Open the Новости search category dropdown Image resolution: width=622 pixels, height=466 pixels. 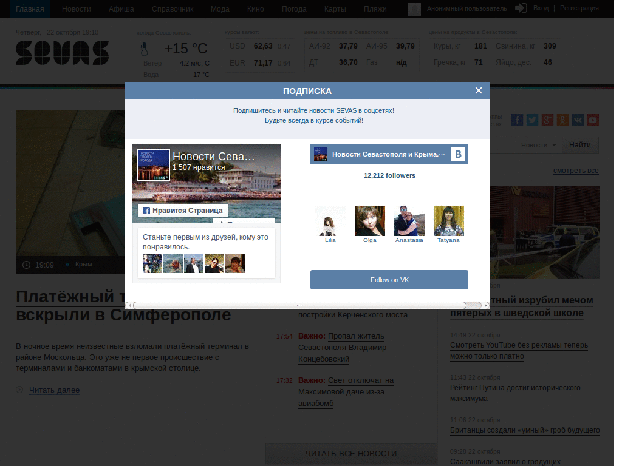coord(538,145)
